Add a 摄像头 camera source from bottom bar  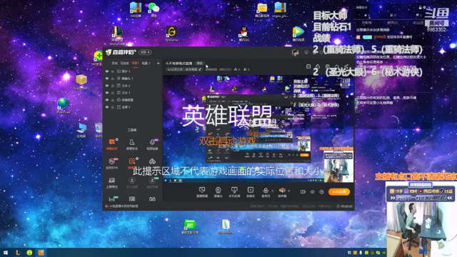(x=218, y=192)
